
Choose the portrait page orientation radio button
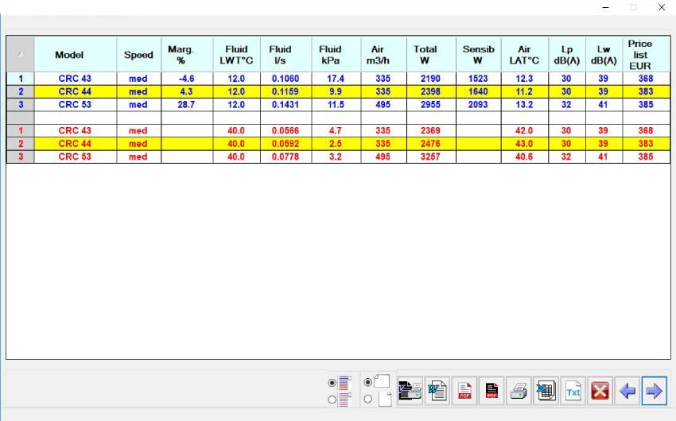point(367,399)
